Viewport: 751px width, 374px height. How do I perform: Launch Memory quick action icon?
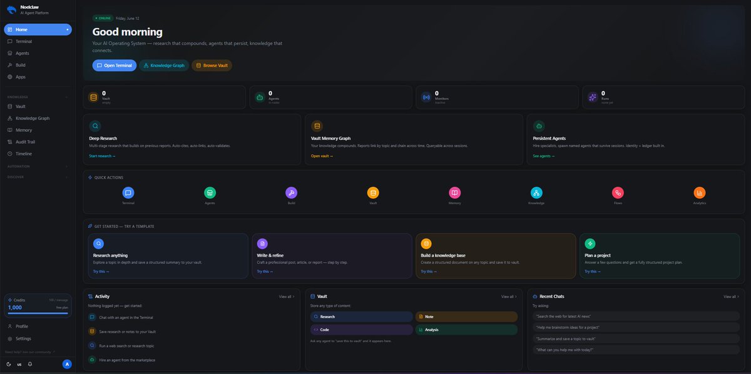(455, 193)
